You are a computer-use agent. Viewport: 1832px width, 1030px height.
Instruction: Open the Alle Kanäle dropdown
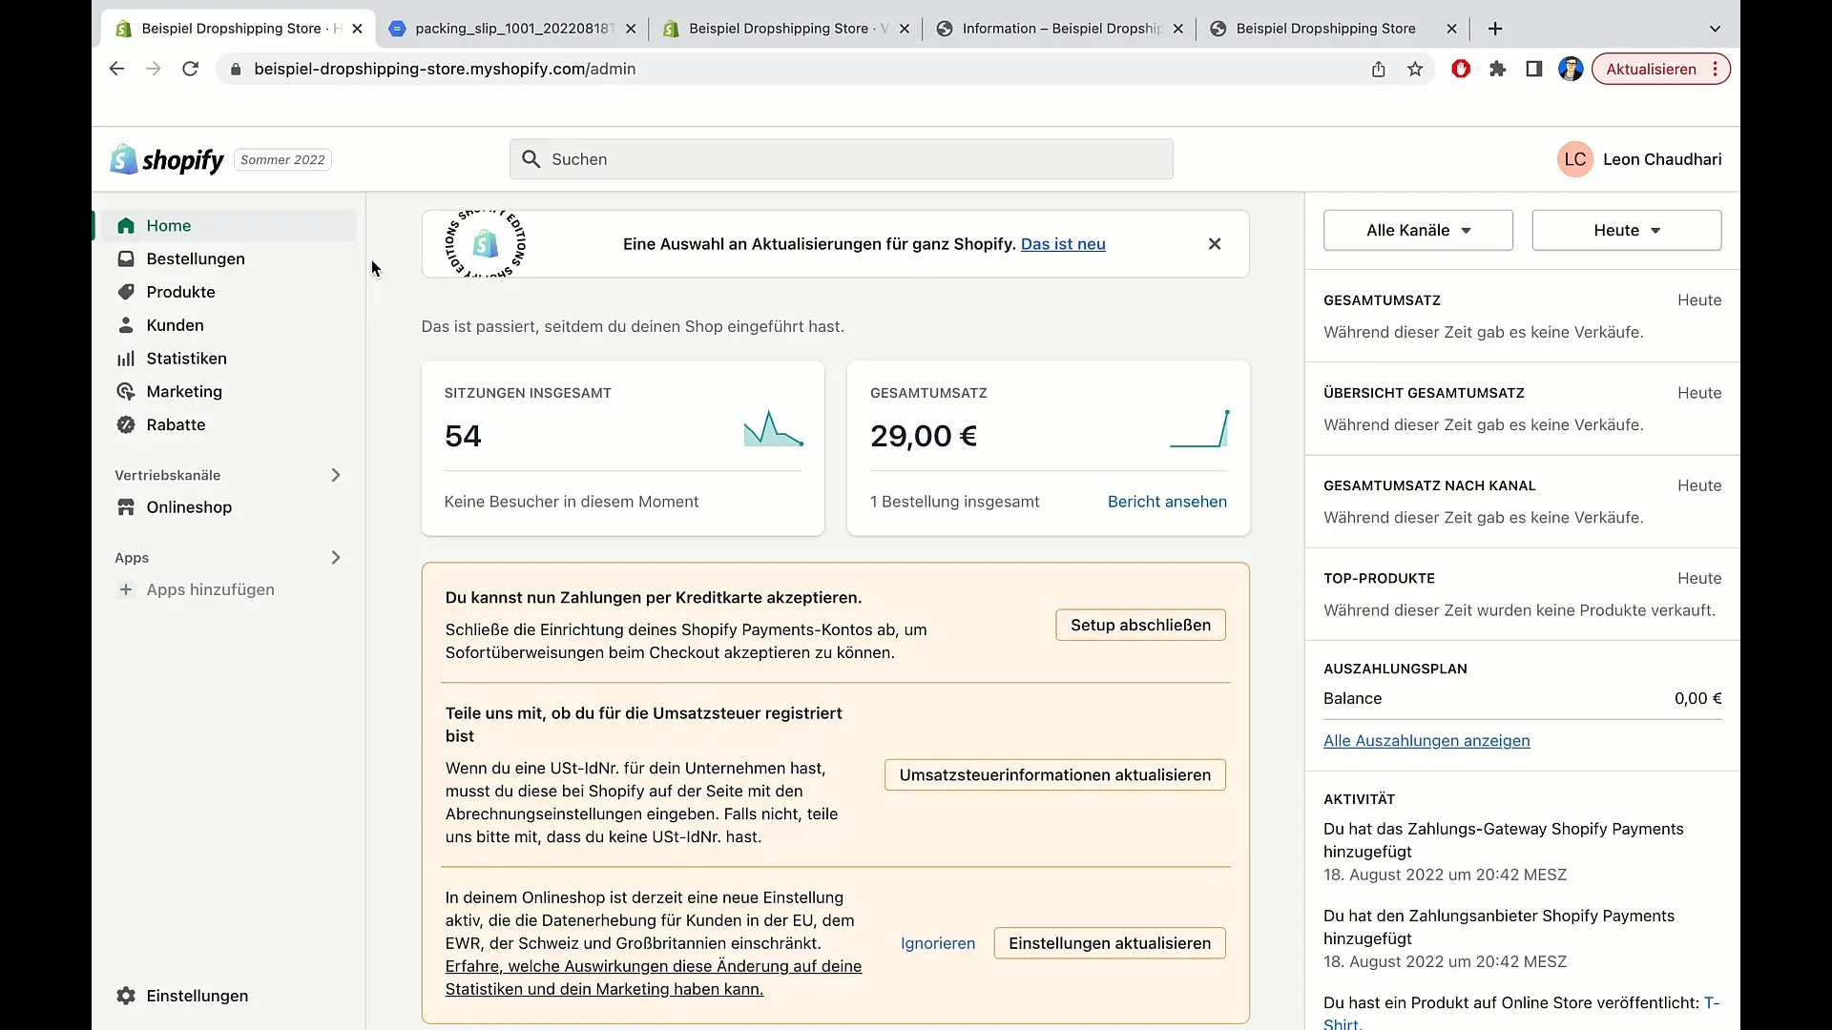tap(1418, 230)
